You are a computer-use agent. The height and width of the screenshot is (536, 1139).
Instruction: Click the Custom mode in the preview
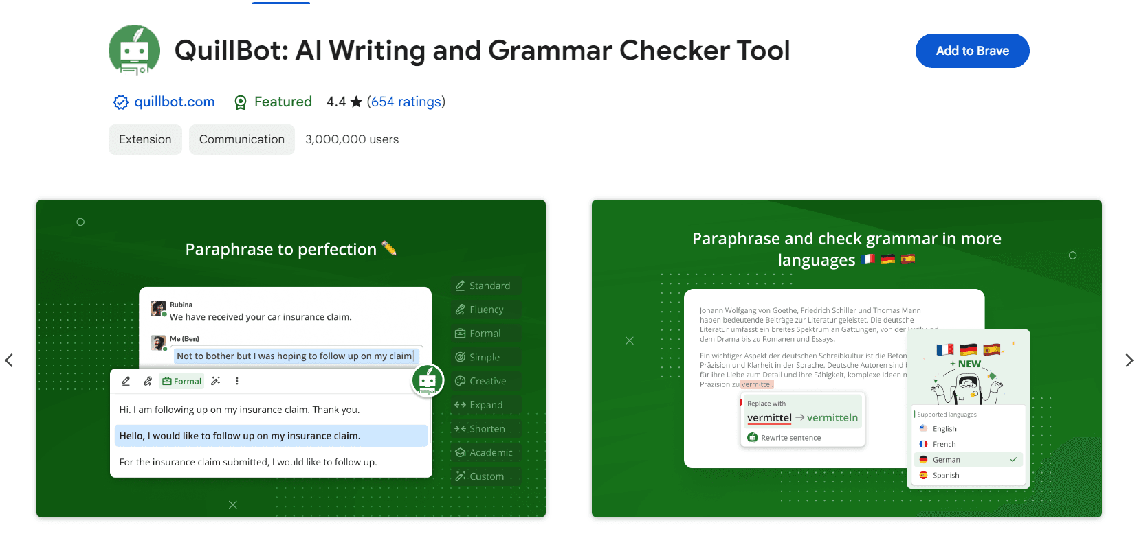tap(486, 476)
